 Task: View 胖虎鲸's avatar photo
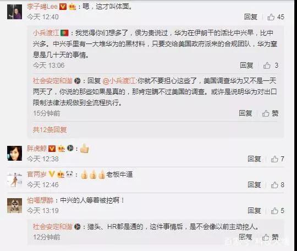[x=15, y=153]
